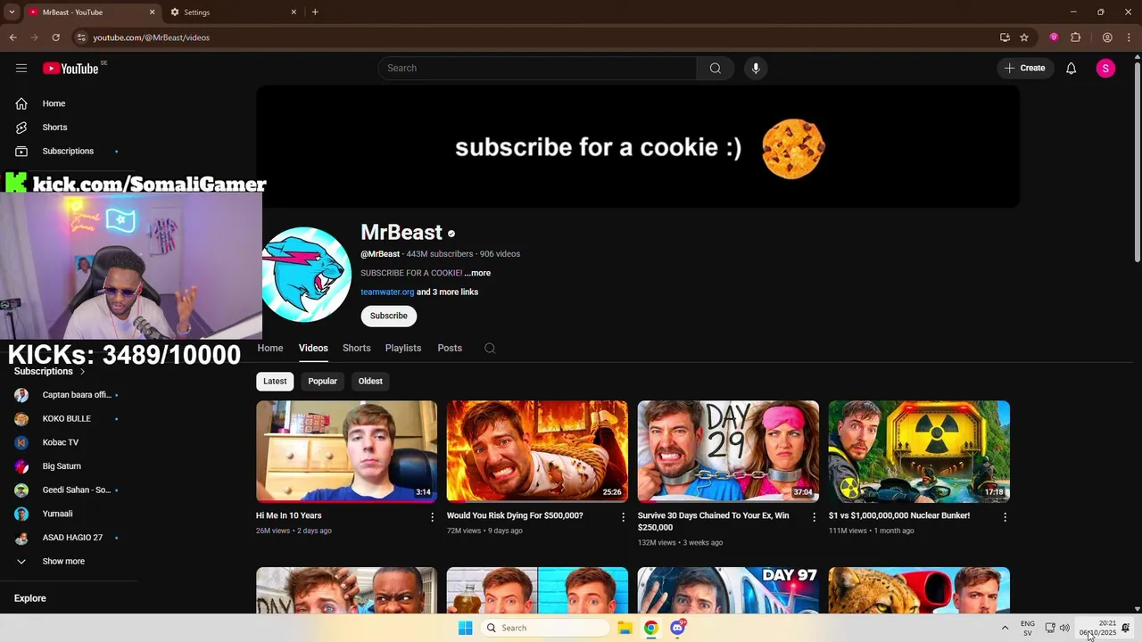Click the Subscribe button
1142x642 pixels.
389,316
